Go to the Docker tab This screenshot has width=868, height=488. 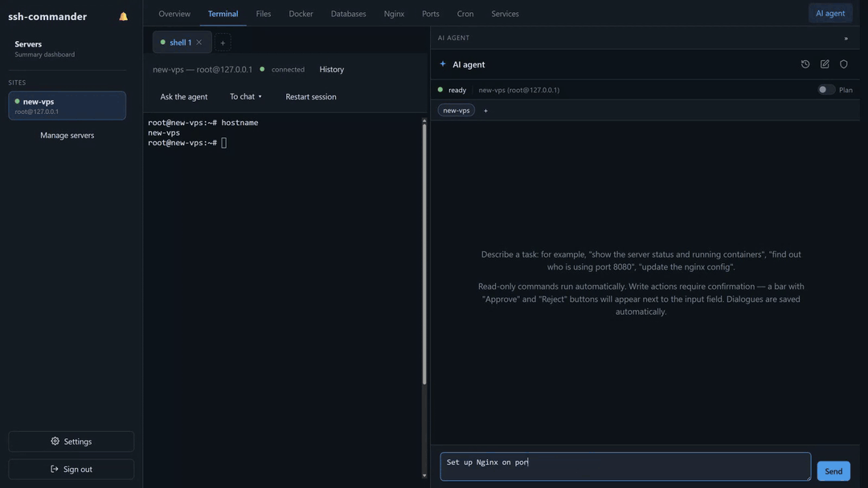click(x=301, y=14)
